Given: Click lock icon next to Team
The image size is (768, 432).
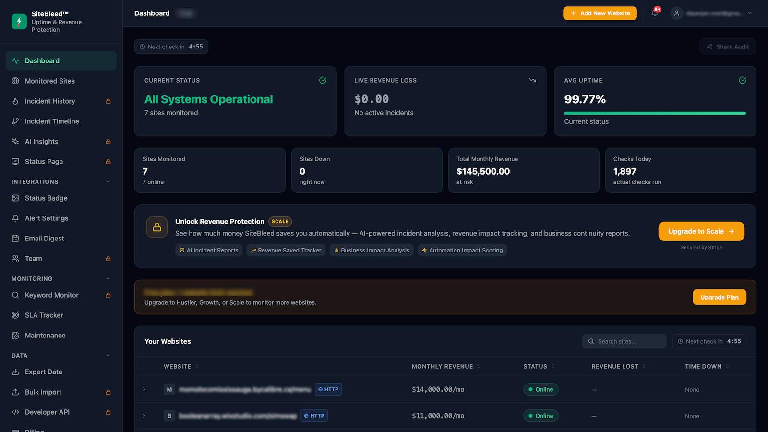Looking at the screenshot, I should click(x=108, y=259).
